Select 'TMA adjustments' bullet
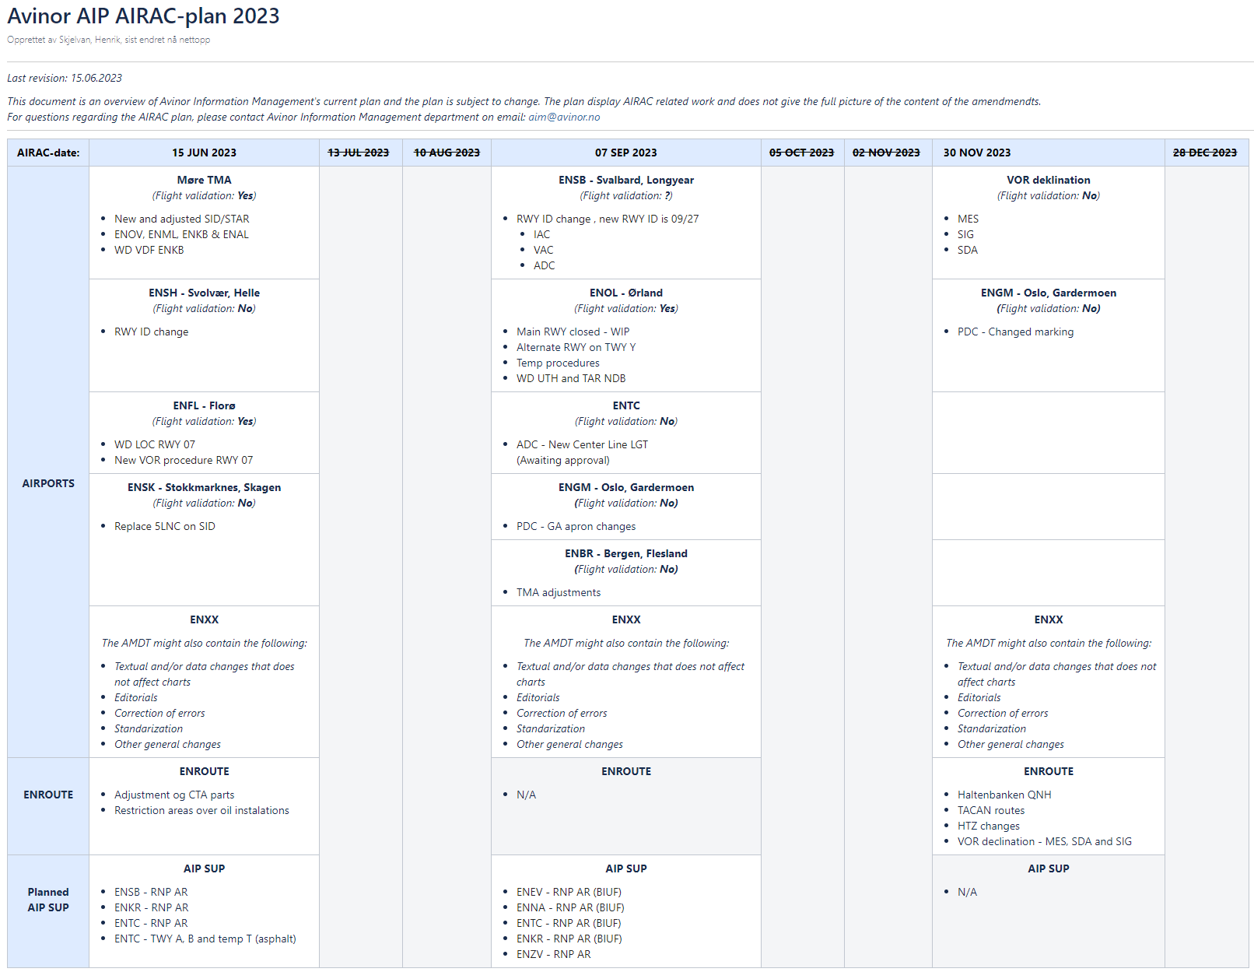1254x972 pixels. coord(559,592)
